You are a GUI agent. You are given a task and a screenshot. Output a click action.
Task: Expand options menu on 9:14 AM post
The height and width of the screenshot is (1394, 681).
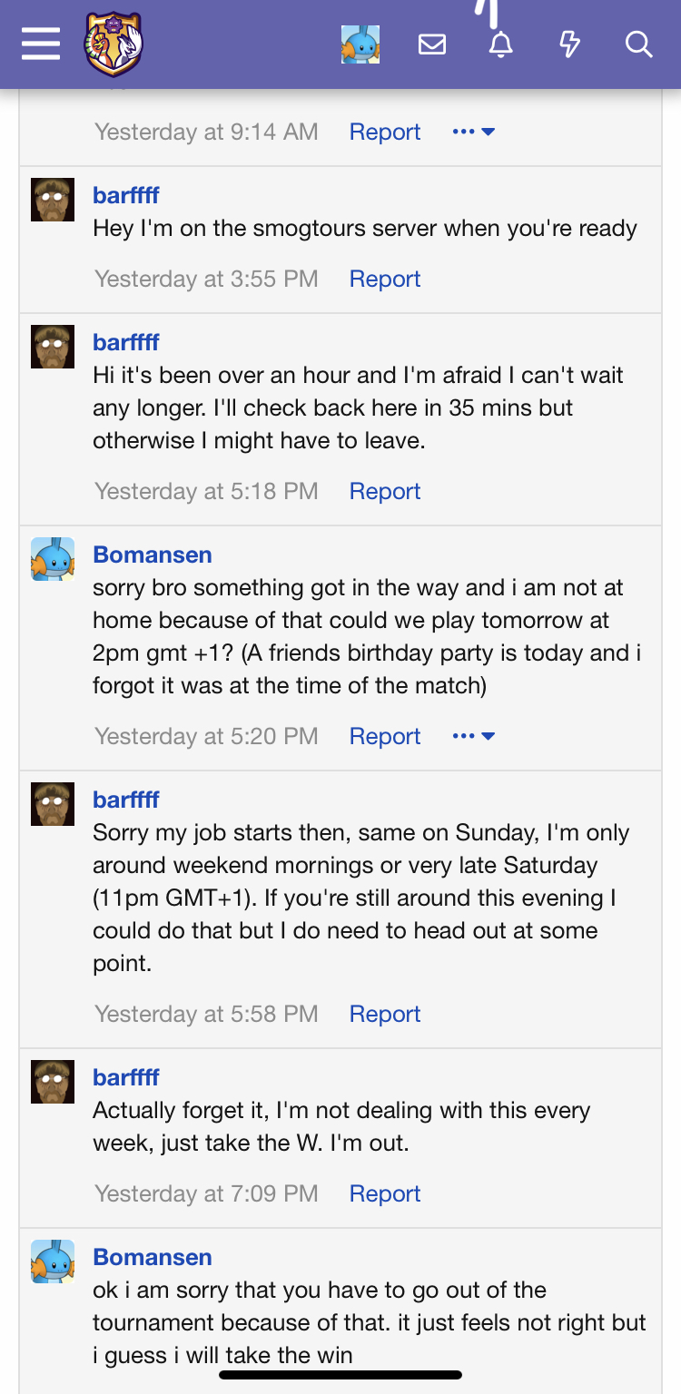(473, 132)
